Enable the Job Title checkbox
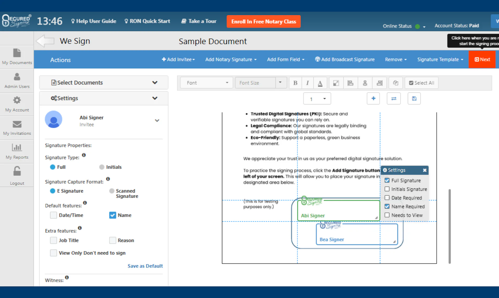 pyautogui.click(x=54, y=240)
